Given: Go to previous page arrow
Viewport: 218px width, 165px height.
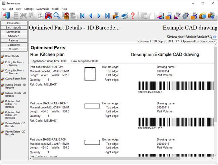Looking at the screenshot, I should point(91,16).
